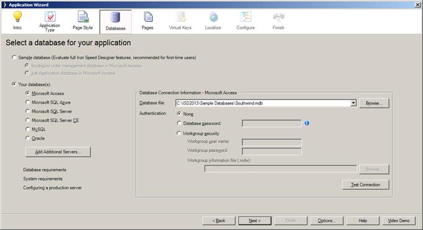Click the blue info icon beside password
This screenshot has height=230, width=423.
(x=307, y=123)
